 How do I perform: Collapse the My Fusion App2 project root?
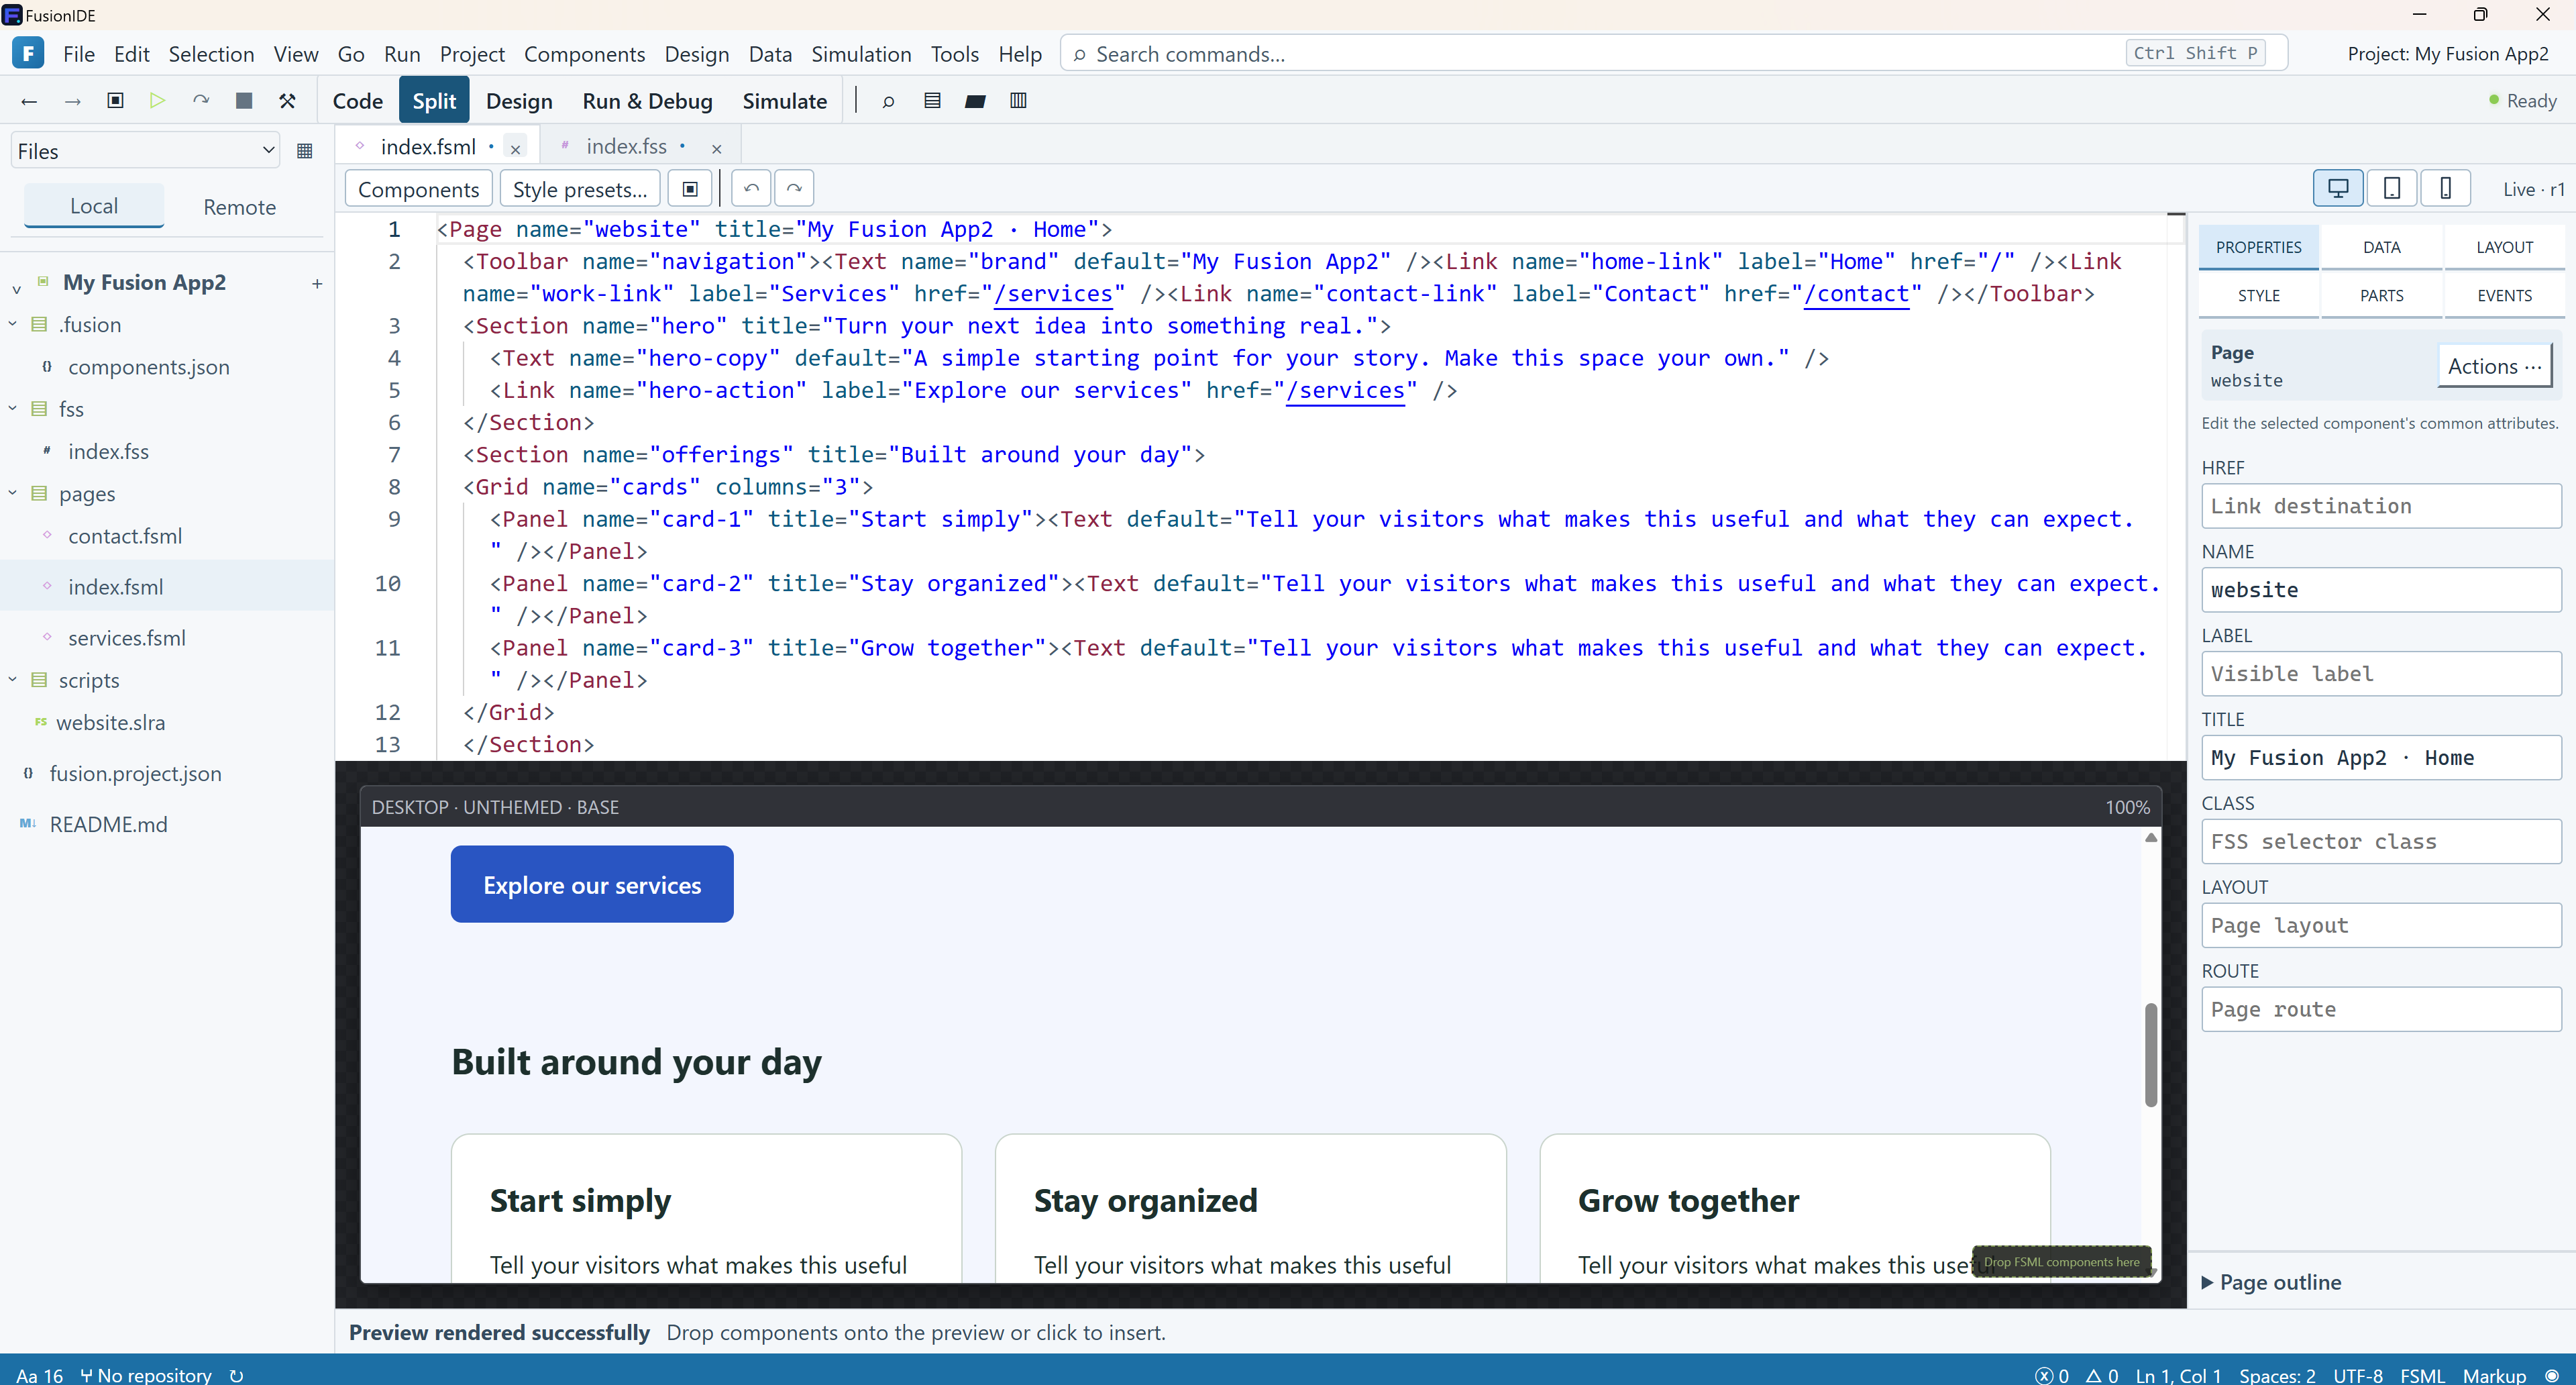(x=16, y=289)
